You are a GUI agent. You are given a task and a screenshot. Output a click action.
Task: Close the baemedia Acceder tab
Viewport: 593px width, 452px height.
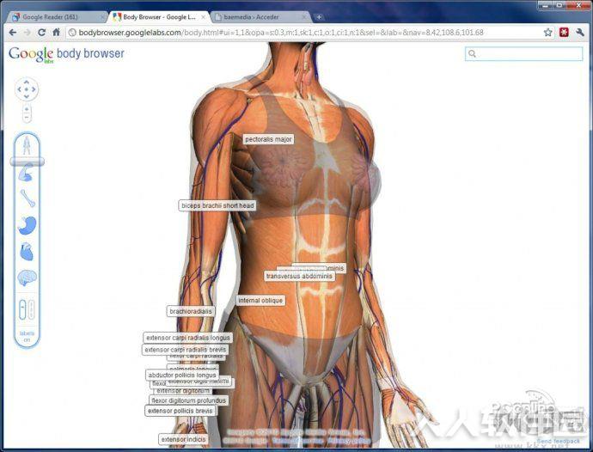point(304,17)
